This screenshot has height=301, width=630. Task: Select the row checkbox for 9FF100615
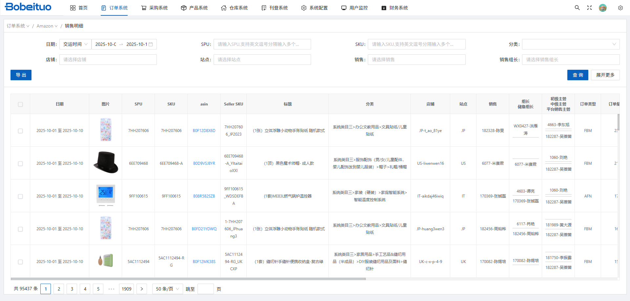tap(20, 196)
